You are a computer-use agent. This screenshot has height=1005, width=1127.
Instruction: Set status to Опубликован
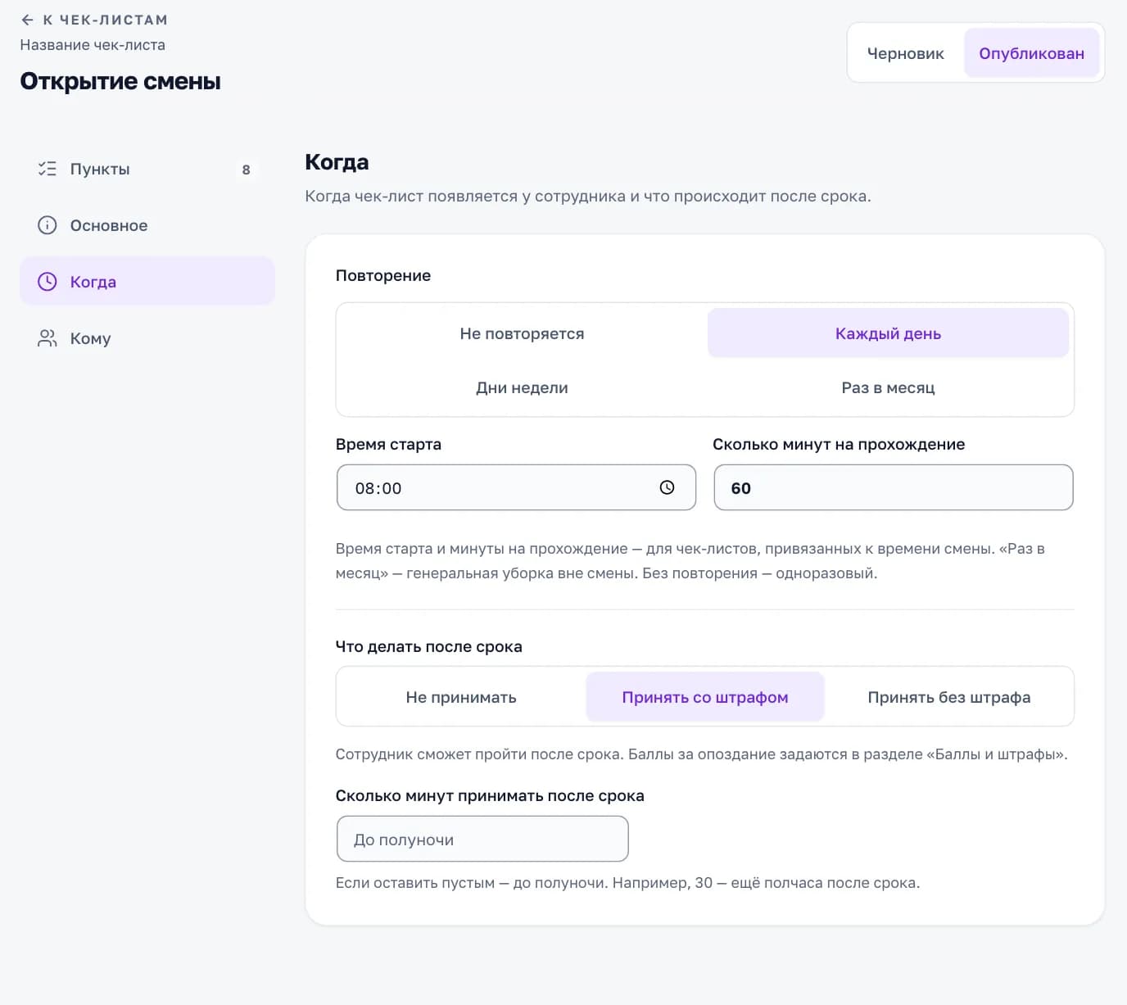[1032, 53]
